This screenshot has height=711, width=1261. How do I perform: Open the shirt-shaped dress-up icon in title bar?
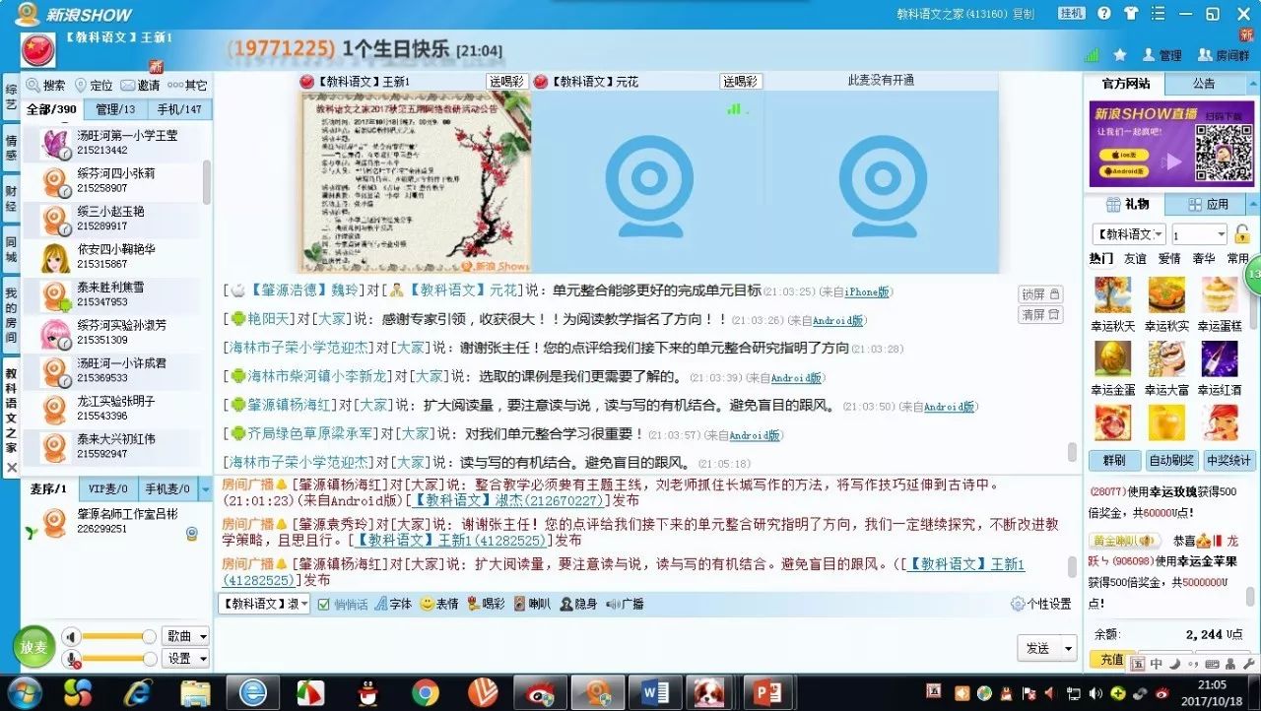[1131, 13]
